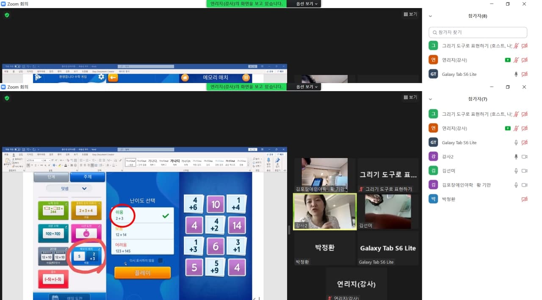542x300 pixels.
Task: Open the gray two-player 12+10 card
Action: [x=53, y=256]
